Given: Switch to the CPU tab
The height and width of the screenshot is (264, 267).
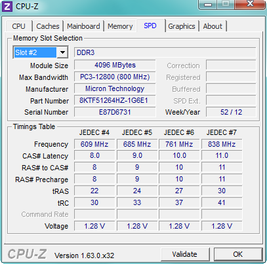Looking at the screenshot, I should (x=19, y=26).
